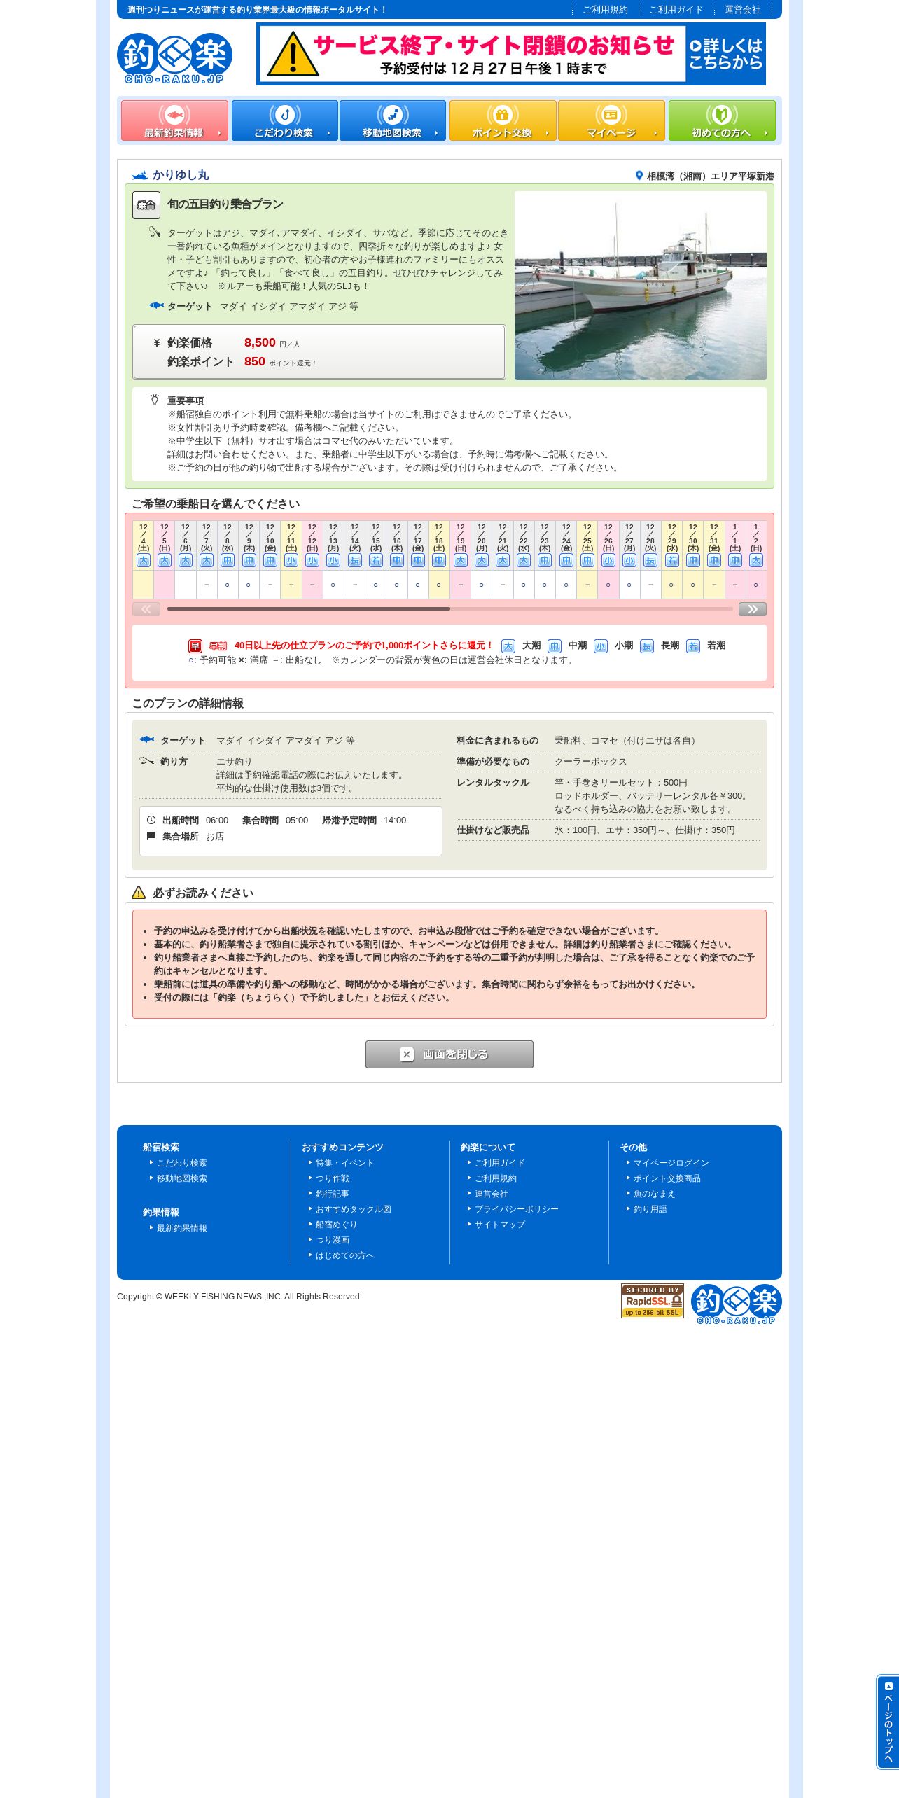Click the map pin icon beside 相模湾
899x1798 pixels.
click(639, 176)
